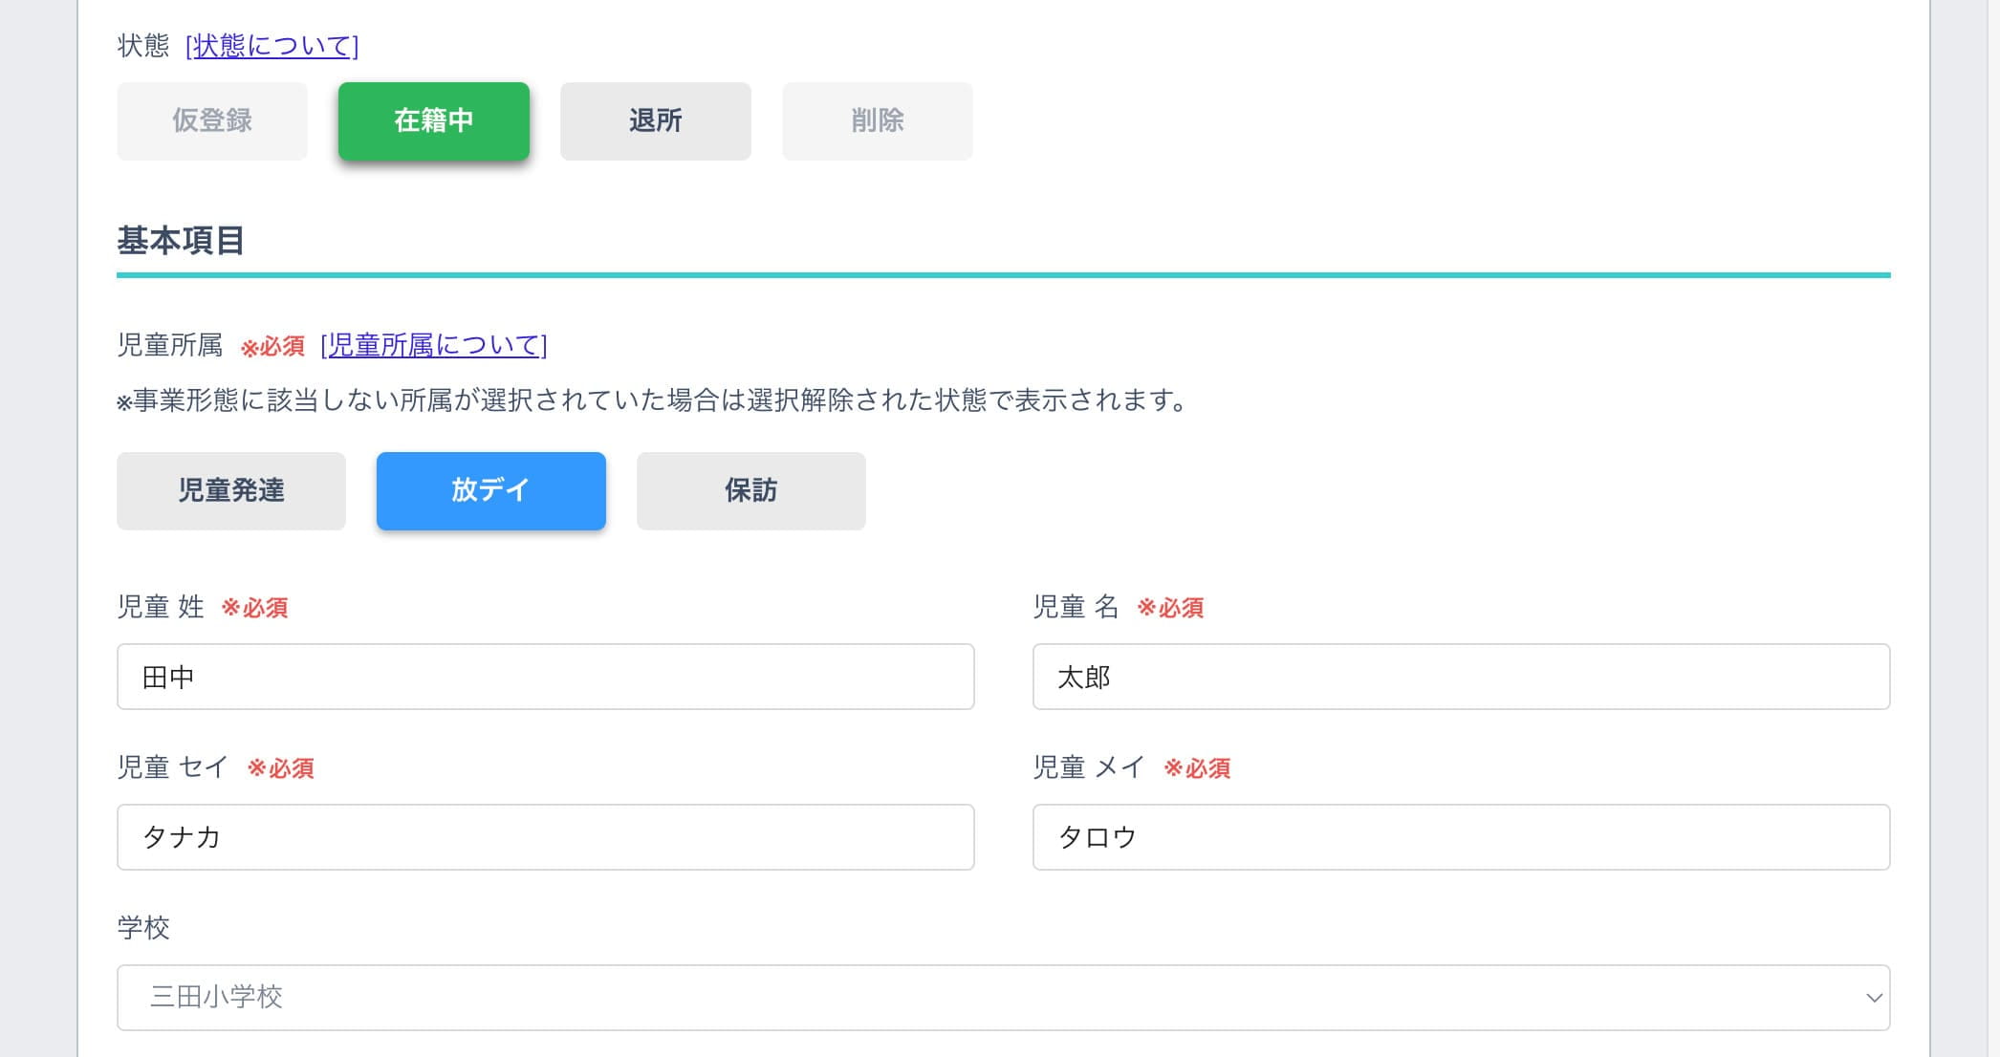2000x1057 pixels.
Task: Select 放デイ affiliation
Action: pyautogui.click(x=491, y=491)
